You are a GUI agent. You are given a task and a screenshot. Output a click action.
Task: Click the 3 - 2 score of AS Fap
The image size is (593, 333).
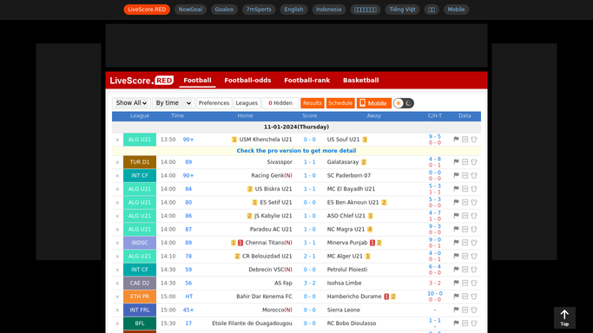pos(310,284)
